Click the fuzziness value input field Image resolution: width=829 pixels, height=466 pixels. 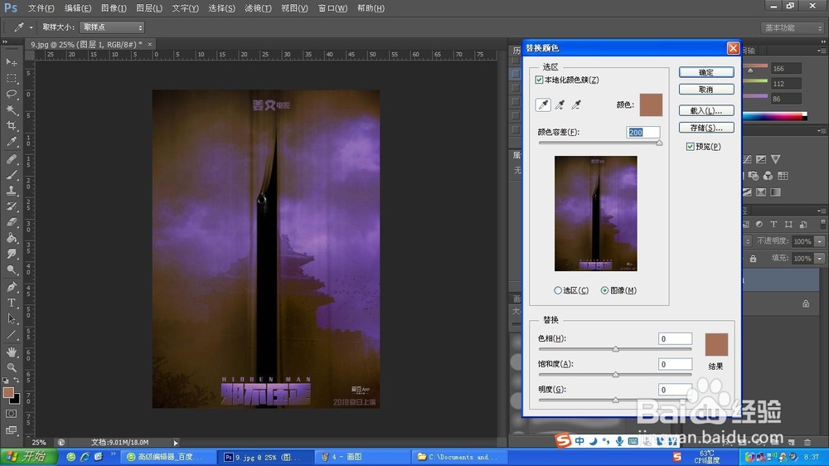tap(643, 132)
